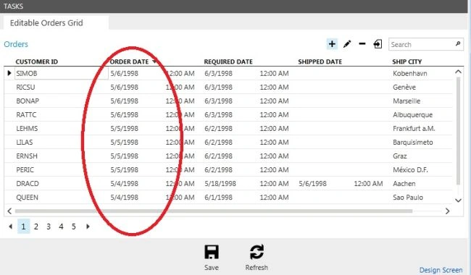Screen dimensions: 471x275
Task: Click the Albuquerque ship city cell
Action: 413,114
